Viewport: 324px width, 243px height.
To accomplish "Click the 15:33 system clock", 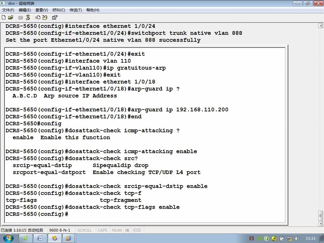I will click(310, 239).
